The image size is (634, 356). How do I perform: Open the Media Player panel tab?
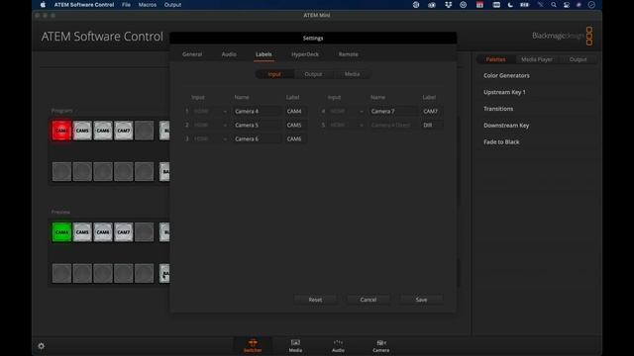(x=537, y=59)
